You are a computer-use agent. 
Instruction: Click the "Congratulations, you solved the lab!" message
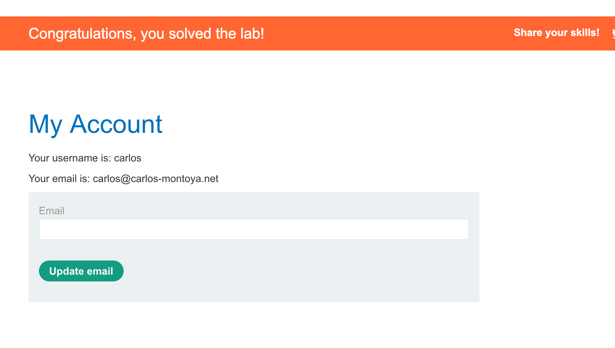146,33
